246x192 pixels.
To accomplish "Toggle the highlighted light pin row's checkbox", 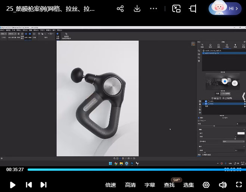I will tap(206, 104).
